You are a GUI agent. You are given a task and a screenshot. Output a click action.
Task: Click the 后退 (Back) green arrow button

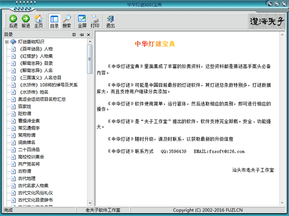[x=13, y=21]
